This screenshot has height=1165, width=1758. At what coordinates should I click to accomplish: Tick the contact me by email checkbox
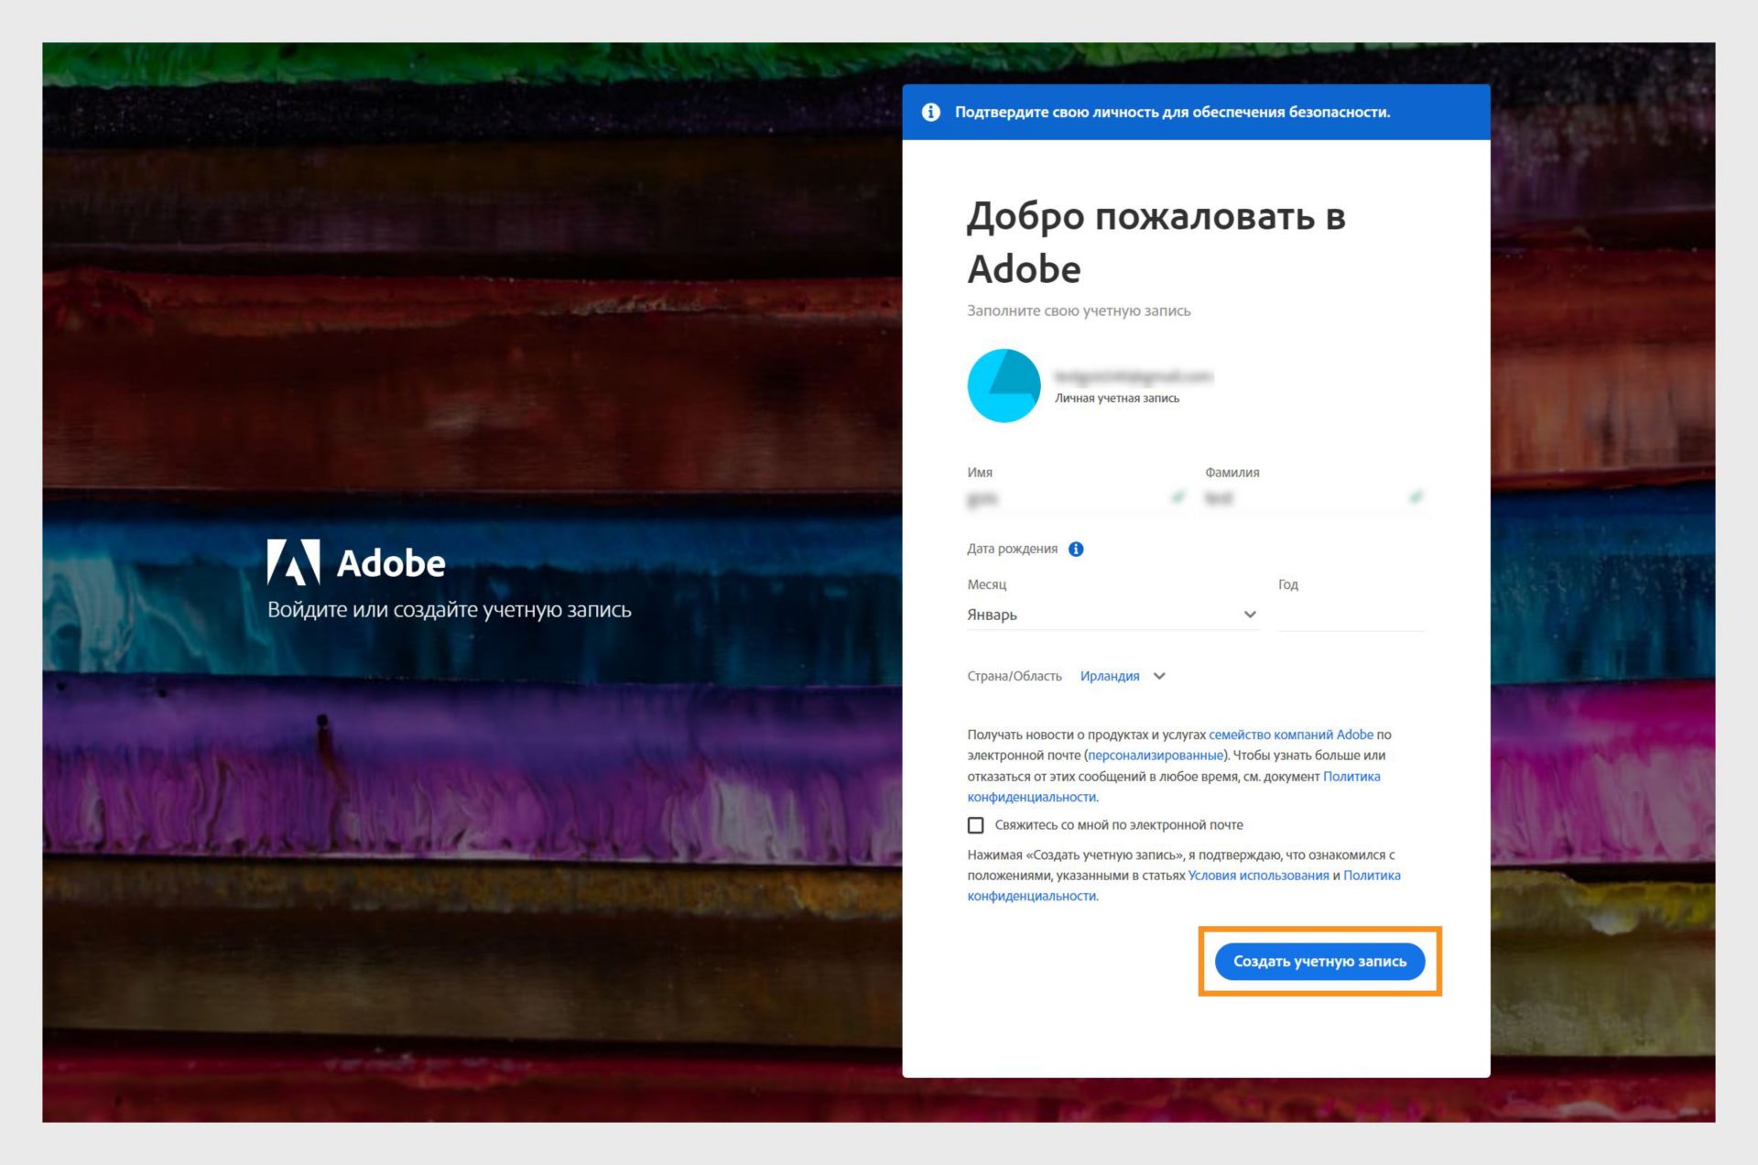click(x=975, y=825)
